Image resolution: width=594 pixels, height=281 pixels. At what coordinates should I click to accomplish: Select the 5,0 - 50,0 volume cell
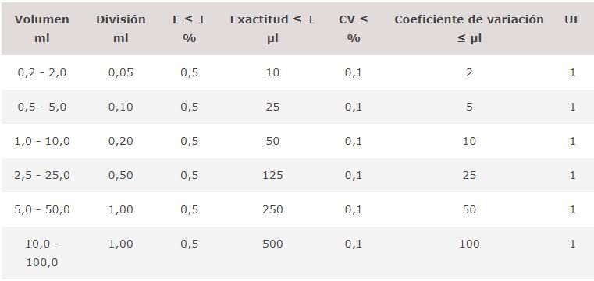[x=41, y=209]
